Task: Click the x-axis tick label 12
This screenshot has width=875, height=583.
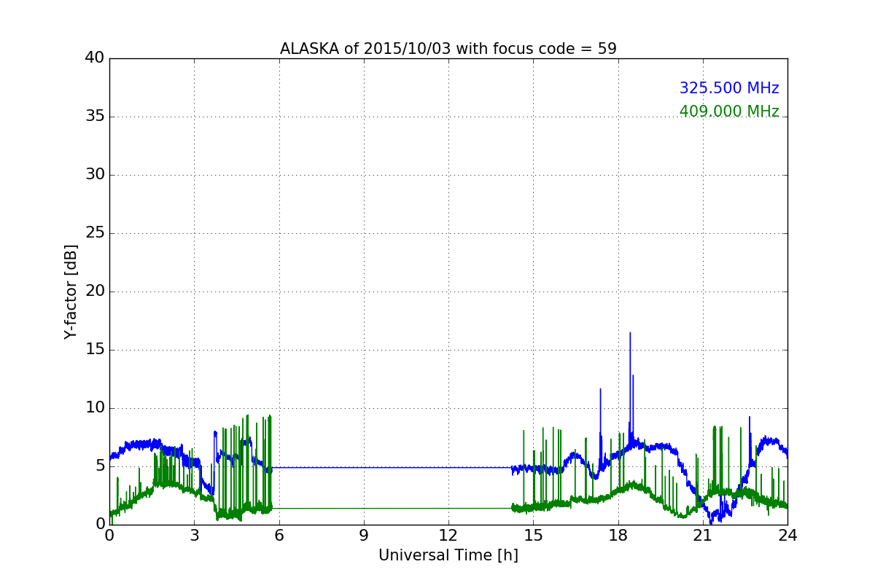Action: [x=448, y=535]
